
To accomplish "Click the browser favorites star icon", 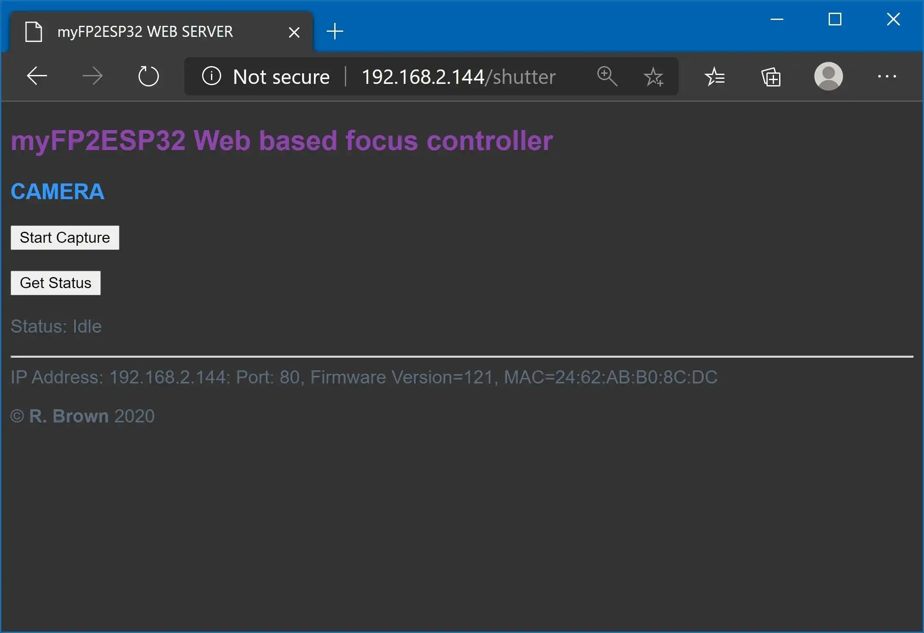I will coord(653,76).
